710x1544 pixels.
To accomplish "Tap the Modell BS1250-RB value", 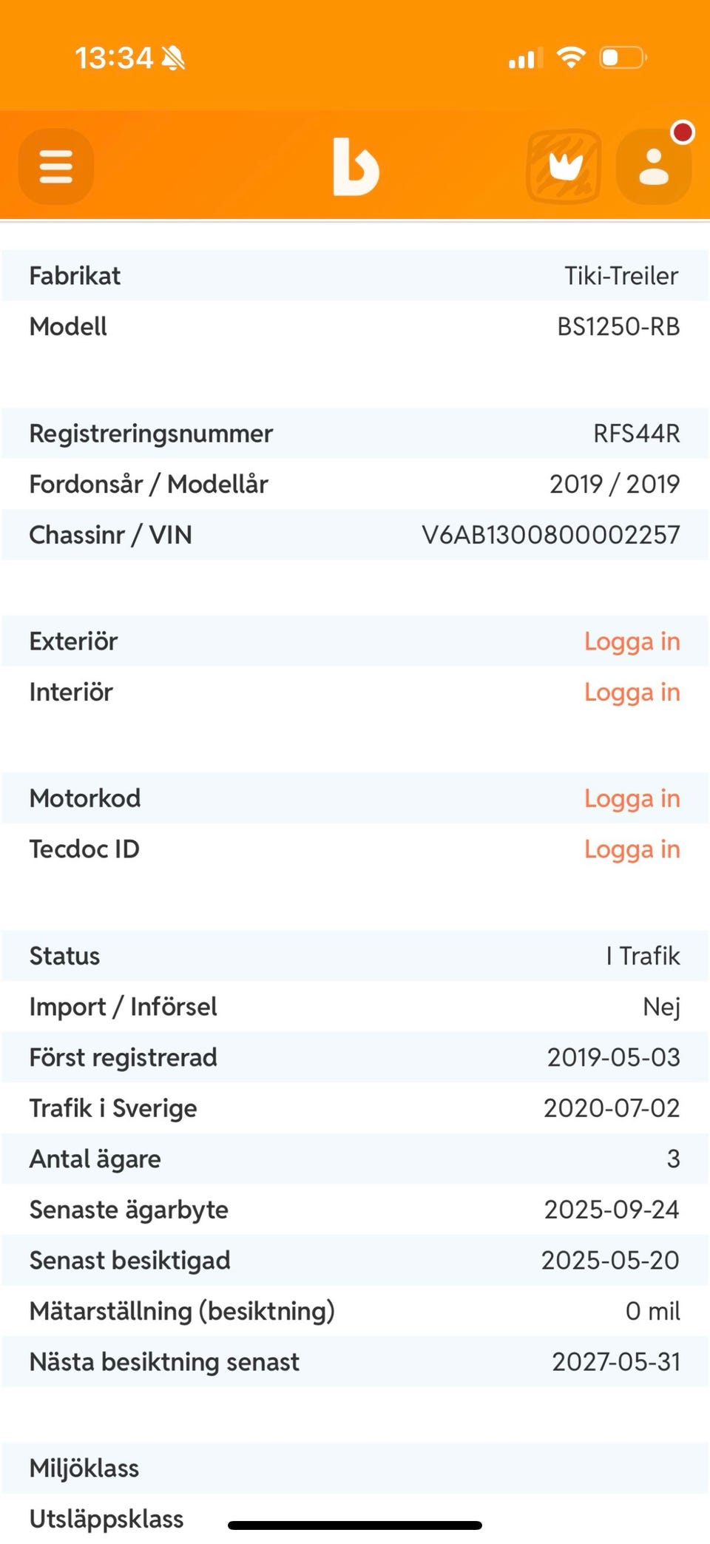I will click(x=618, y=326).
